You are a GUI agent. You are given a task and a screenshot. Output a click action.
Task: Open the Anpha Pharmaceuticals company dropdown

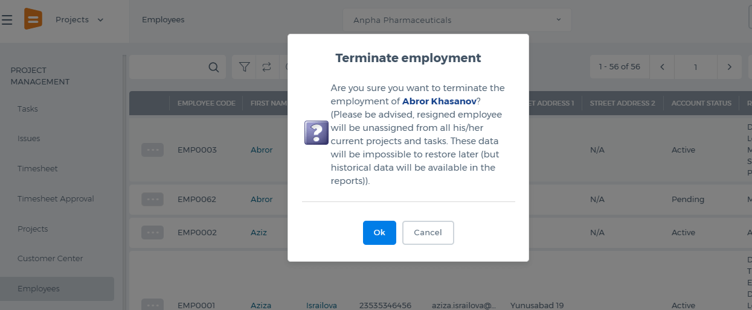pos(457,20)
